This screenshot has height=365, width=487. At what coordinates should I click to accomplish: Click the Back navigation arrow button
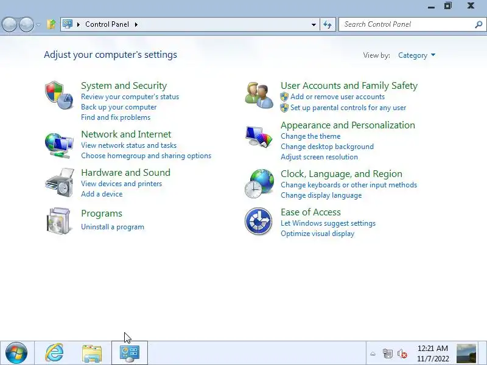point(9,24)
